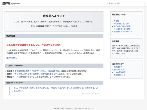Open the リンゴが赤くない理由 article
Viewport: 147px width, 110px height.
tap(122, 29)
